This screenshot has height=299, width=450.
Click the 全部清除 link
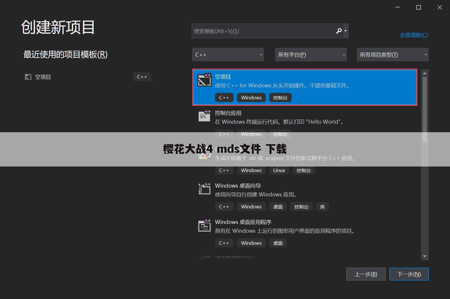pos(414,35)
